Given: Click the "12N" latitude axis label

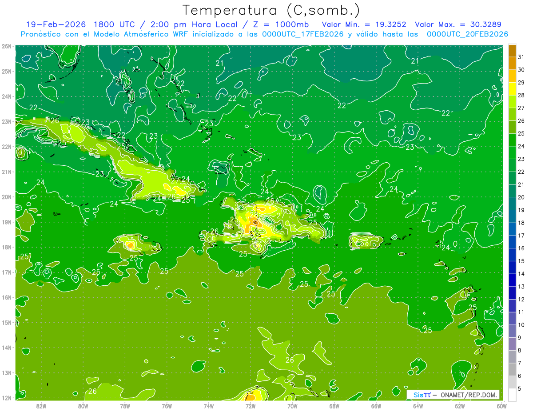Looking at the screenshot, I should click(7, 397).
